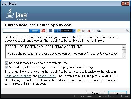The width and height of the screenshot is (131, 99).
Task: Expand the Listen to Music dropdown
Action: [x=74, y=31]
